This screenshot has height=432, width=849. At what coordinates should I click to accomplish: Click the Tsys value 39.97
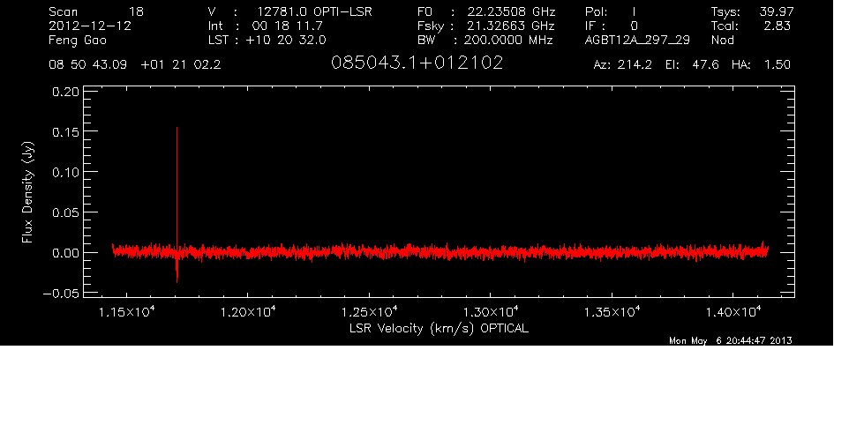coord(777,11)
